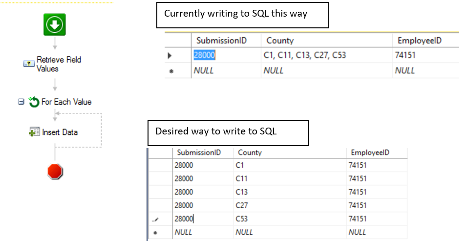The image size is (468, 241).
Task: Select the SubmissionID column header in top table
Action: pos(221,41)
